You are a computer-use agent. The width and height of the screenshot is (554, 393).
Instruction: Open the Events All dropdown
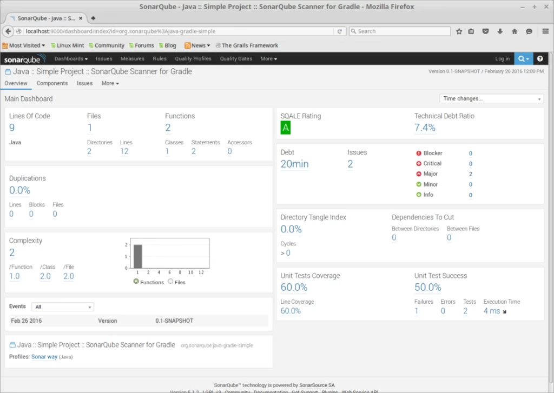coord(63,307)
